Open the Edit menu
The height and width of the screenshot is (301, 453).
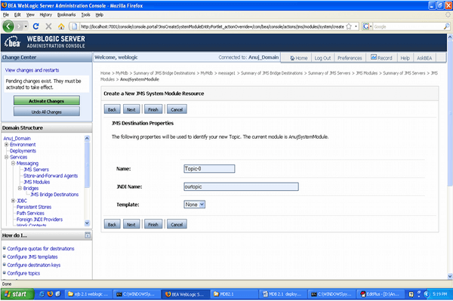pos(17,15)
